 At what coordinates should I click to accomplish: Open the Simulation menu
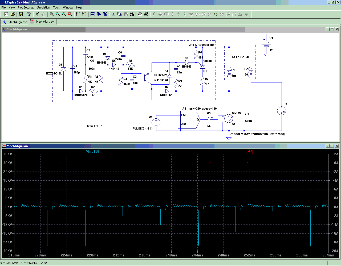pos(43,7)
